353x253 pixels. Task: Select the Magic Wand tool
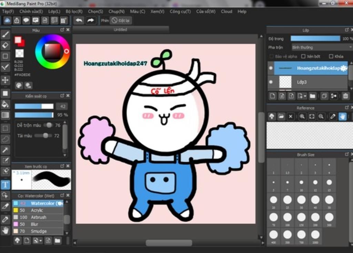click(6, 150)
